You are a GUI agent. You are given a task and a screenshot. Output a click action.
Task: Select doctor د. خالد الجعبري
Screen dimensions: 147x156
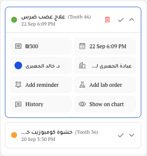[x=41, y=65]
